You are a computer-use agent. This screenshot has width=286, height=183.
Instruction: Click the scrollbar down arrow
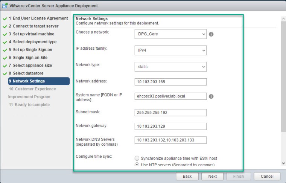(x=283, y=163)
